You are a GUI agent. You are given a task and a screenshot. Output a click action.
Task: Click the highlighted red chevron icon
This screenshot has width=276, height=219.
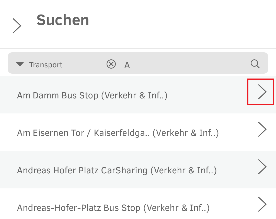262,92
